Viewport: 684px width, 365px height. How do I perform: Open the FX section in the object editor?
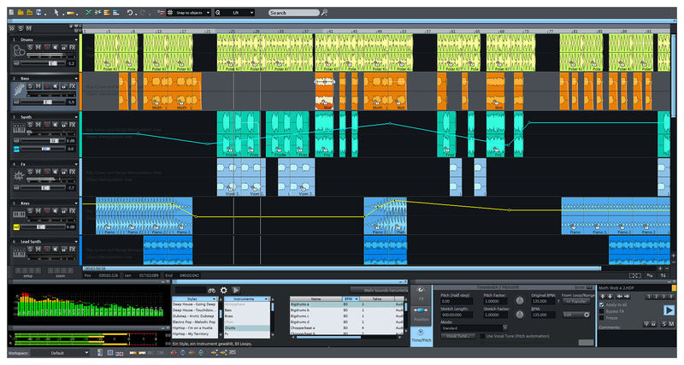(422, 294)
